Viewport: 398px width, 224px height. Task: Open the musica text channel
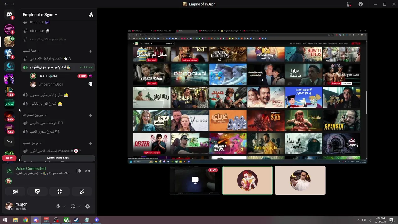tap(58, 22)
